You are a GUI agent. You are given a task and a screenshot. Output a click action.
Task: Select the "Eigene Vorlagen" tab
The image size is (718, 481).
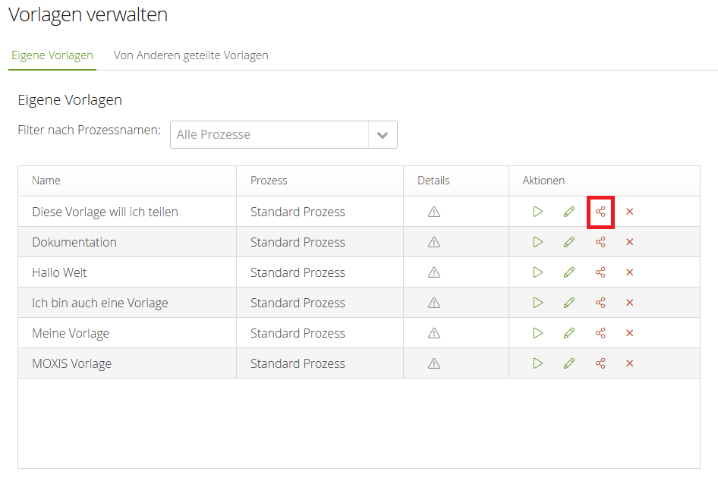[x=52, y=55]
